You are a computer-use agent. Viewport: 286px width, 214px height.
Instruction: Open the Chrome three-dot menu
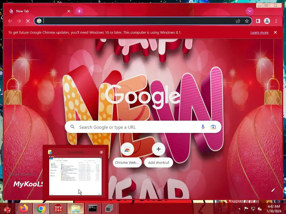point(276,21)
